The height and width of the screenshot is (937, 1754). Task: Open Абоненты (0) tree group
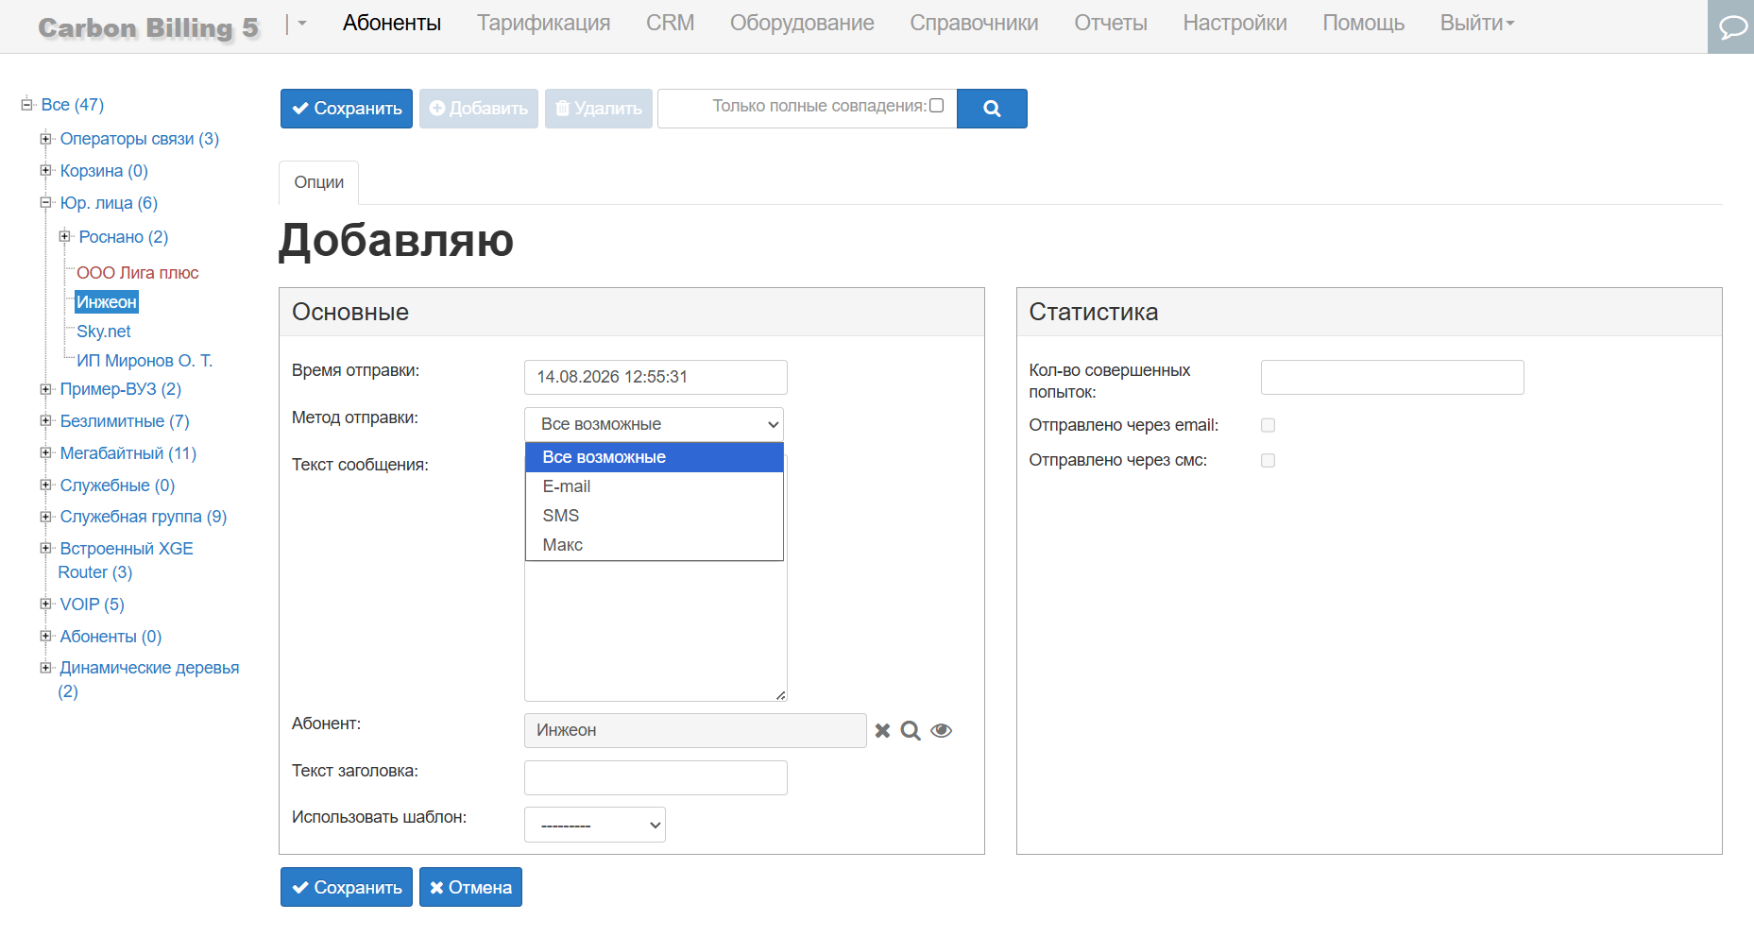pos(111,637)
